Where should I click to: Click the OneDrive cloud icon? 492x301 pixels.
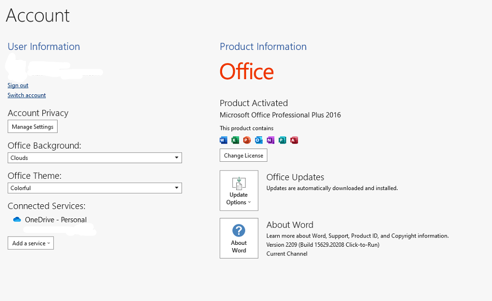(17, 219)
